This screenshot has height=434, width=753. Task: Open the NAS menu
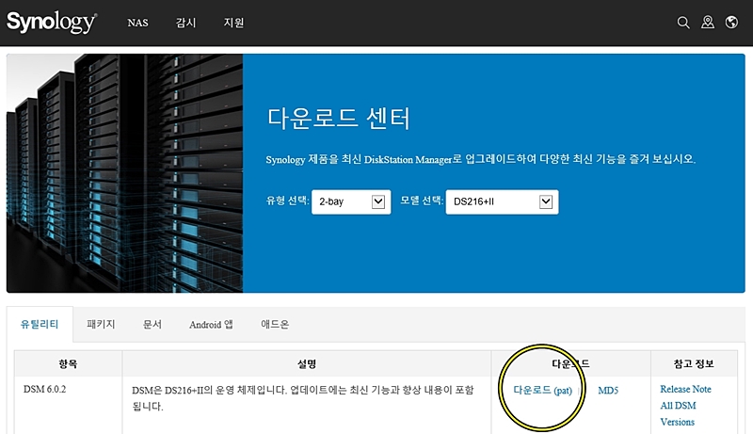point(137,23)
